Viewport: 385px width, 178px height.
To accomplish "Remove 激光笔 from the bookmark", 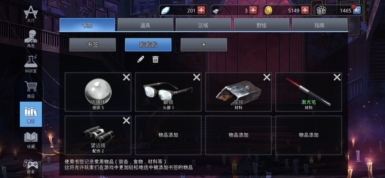I will 337,77.
